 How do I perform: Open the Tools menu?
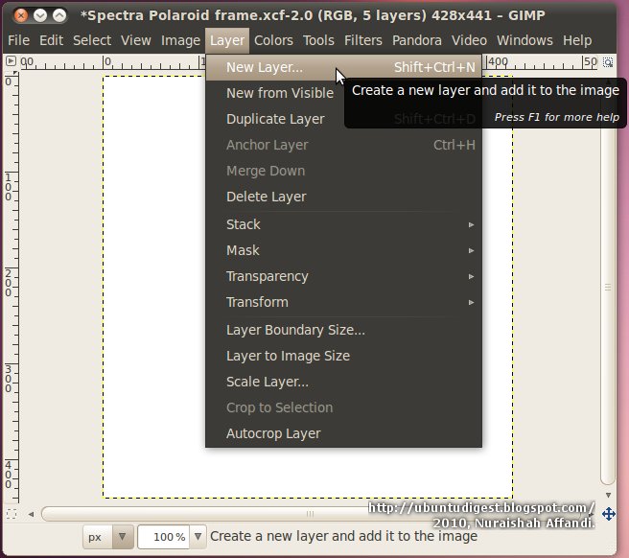point(318,40)
